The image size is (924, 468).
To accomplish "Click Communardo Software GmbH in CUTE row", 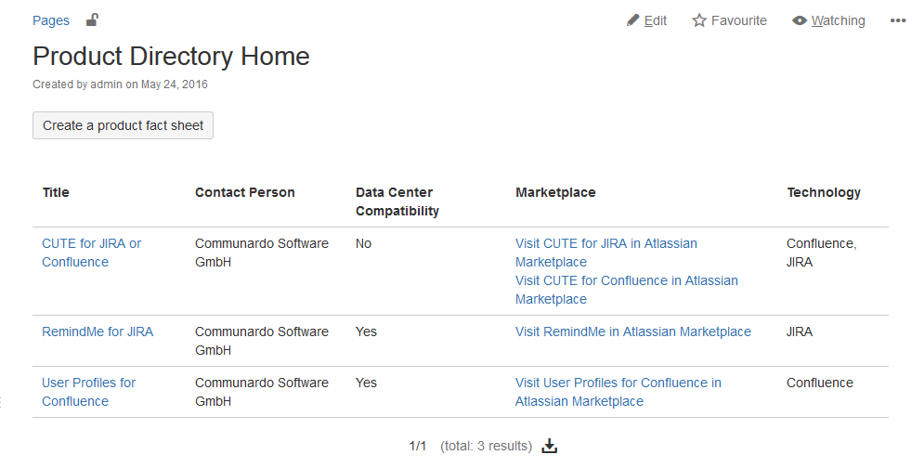I will click(x=262, y=253).
